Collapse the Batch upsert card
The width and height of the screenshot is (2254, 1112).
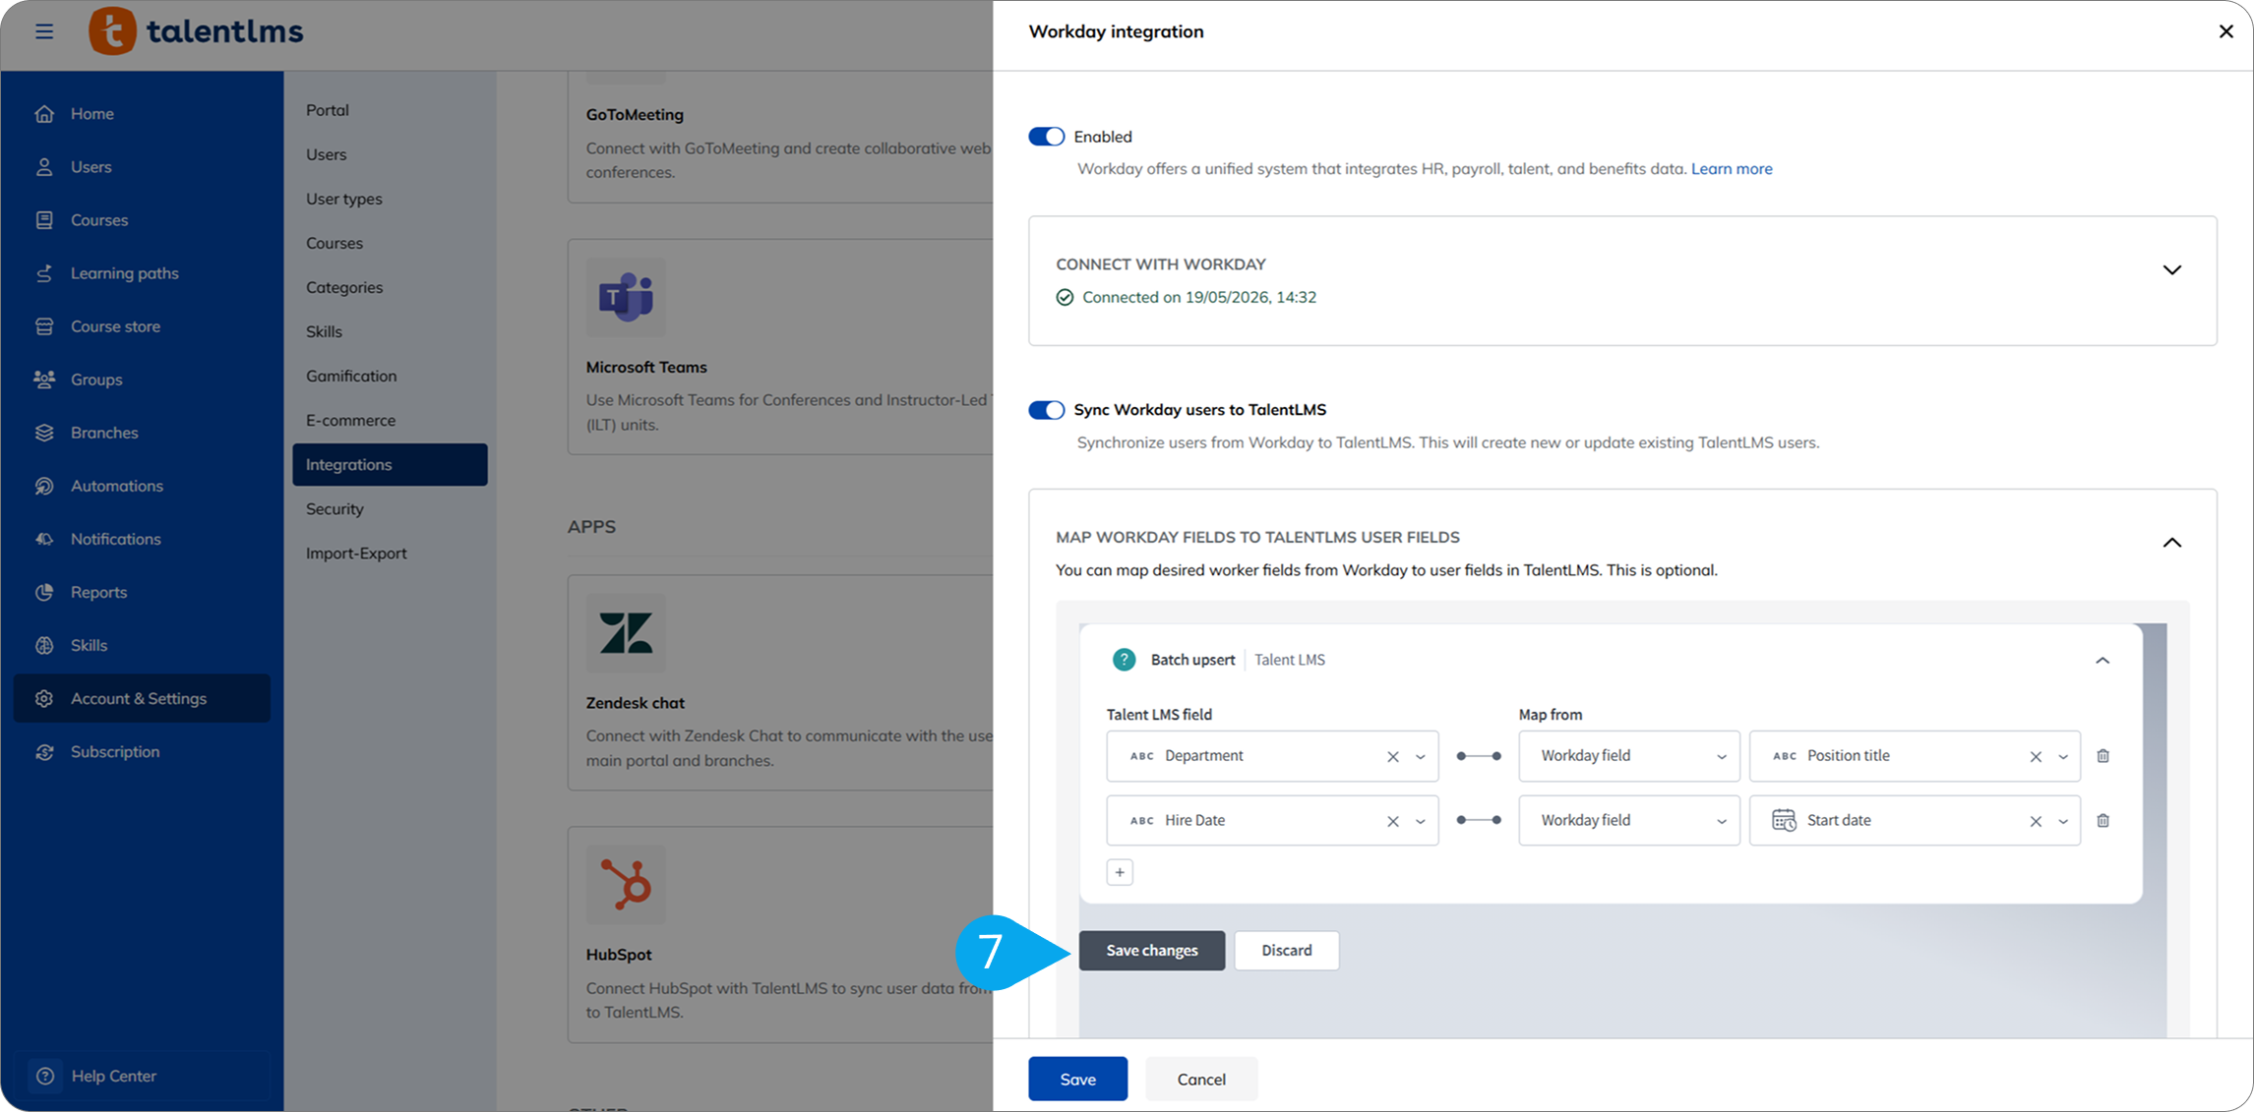pos(2102,661)
